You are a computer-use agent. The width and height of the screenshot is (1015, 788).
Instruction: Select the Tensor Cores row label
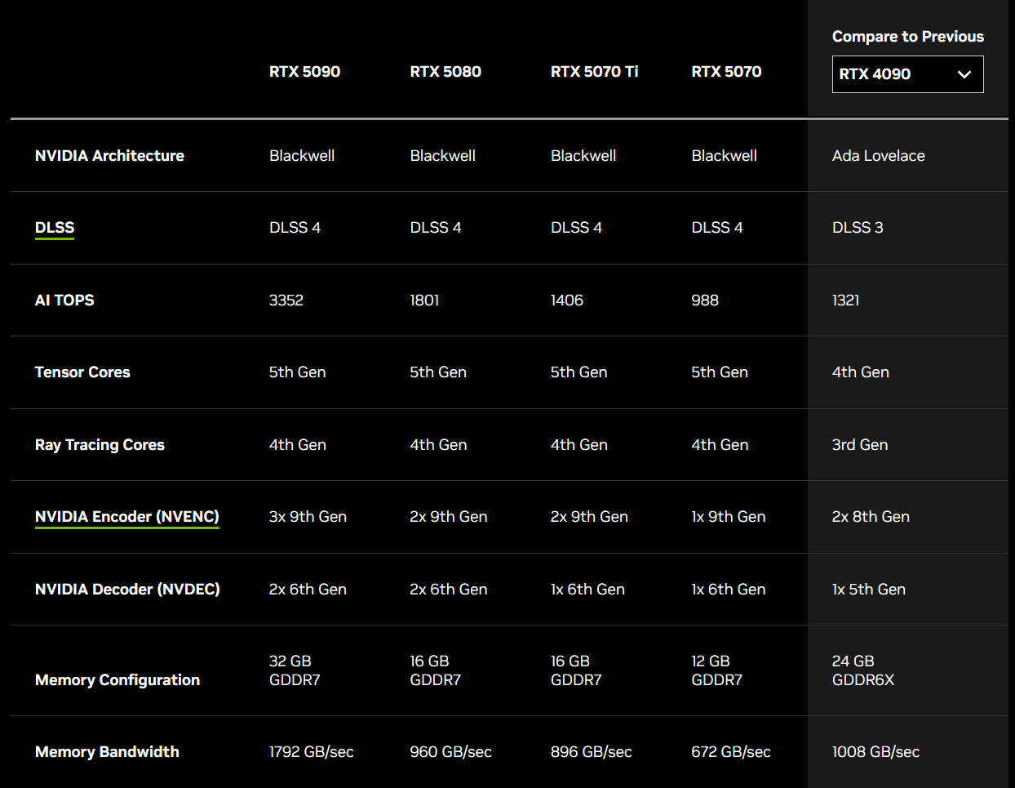point(82,372)
